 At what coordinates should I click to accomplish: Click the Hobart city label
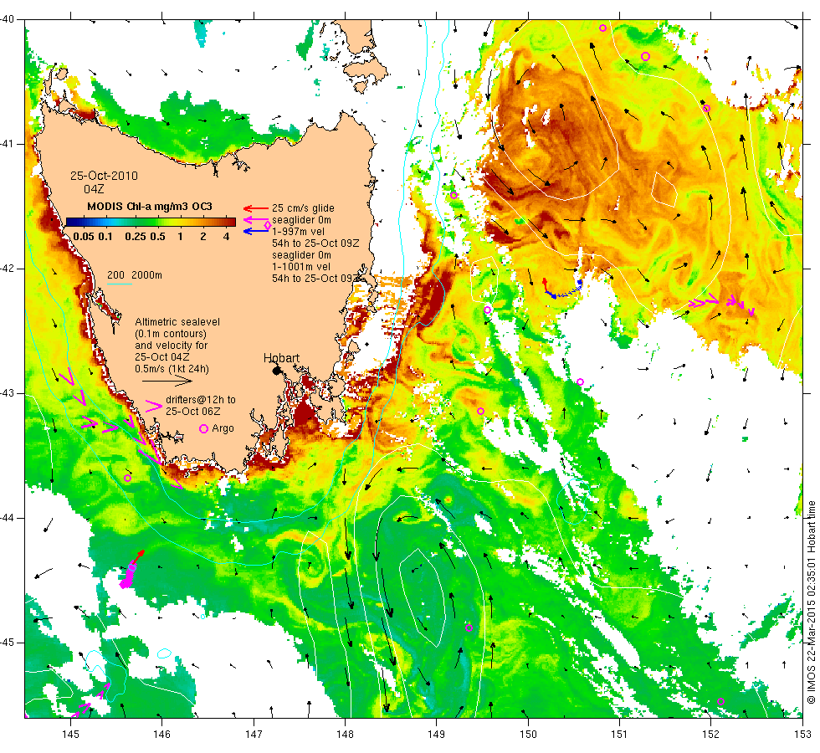281,358
